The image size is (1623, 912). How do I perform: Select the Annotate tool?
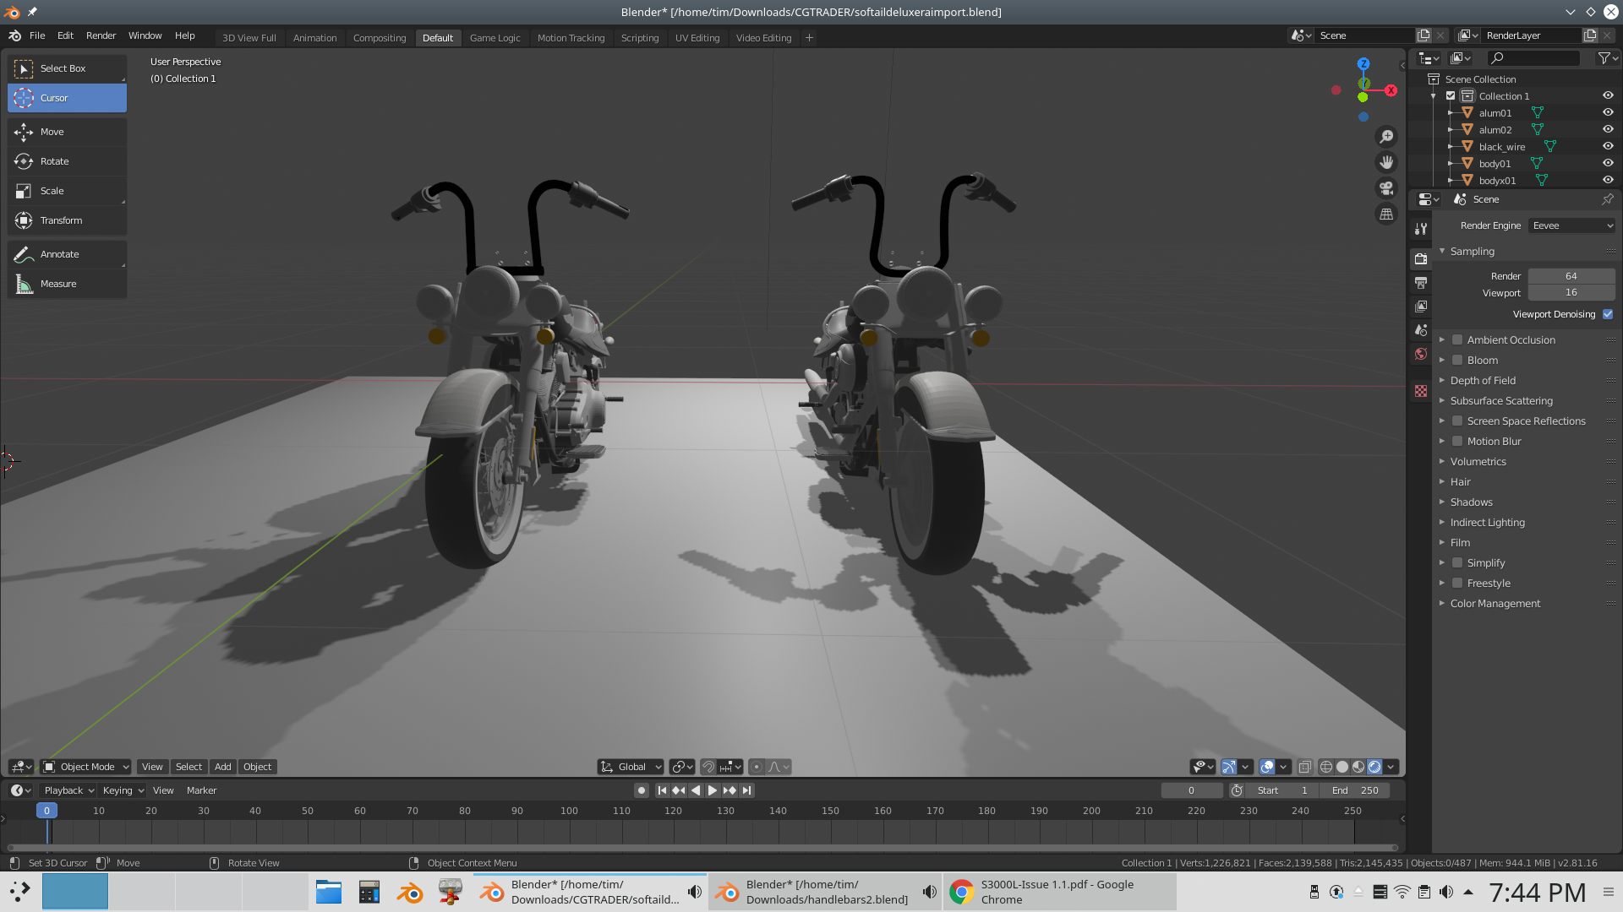(59, 254)
